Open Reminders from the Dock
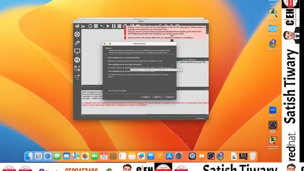The width and height of the screenshot is (304, 171). [x=123, y=156]
